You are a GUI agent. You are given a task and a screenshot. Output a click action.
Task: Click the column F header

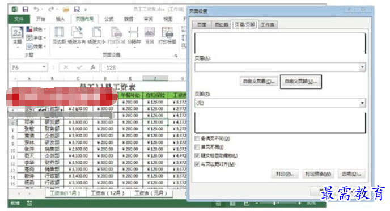[155, 78]
